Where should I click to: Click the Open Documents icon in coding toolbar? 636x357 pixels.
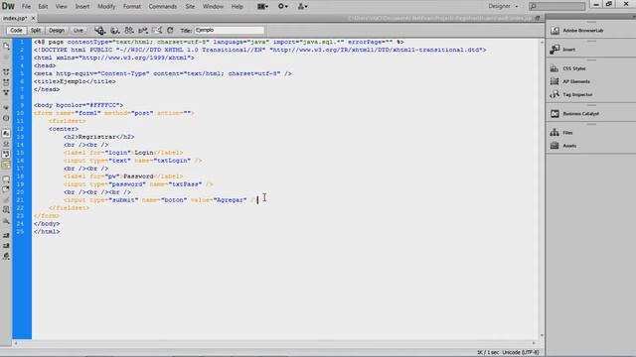pyautogui.click(x=6, y=47)
